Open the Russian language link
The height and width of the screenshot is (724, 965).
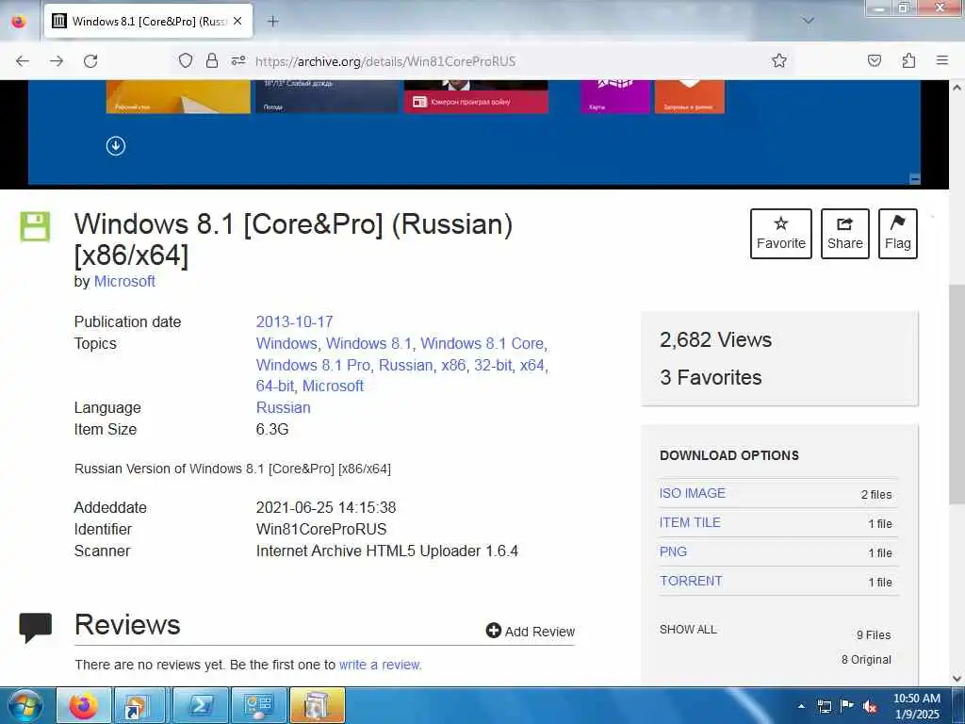(x=283, y=407)
